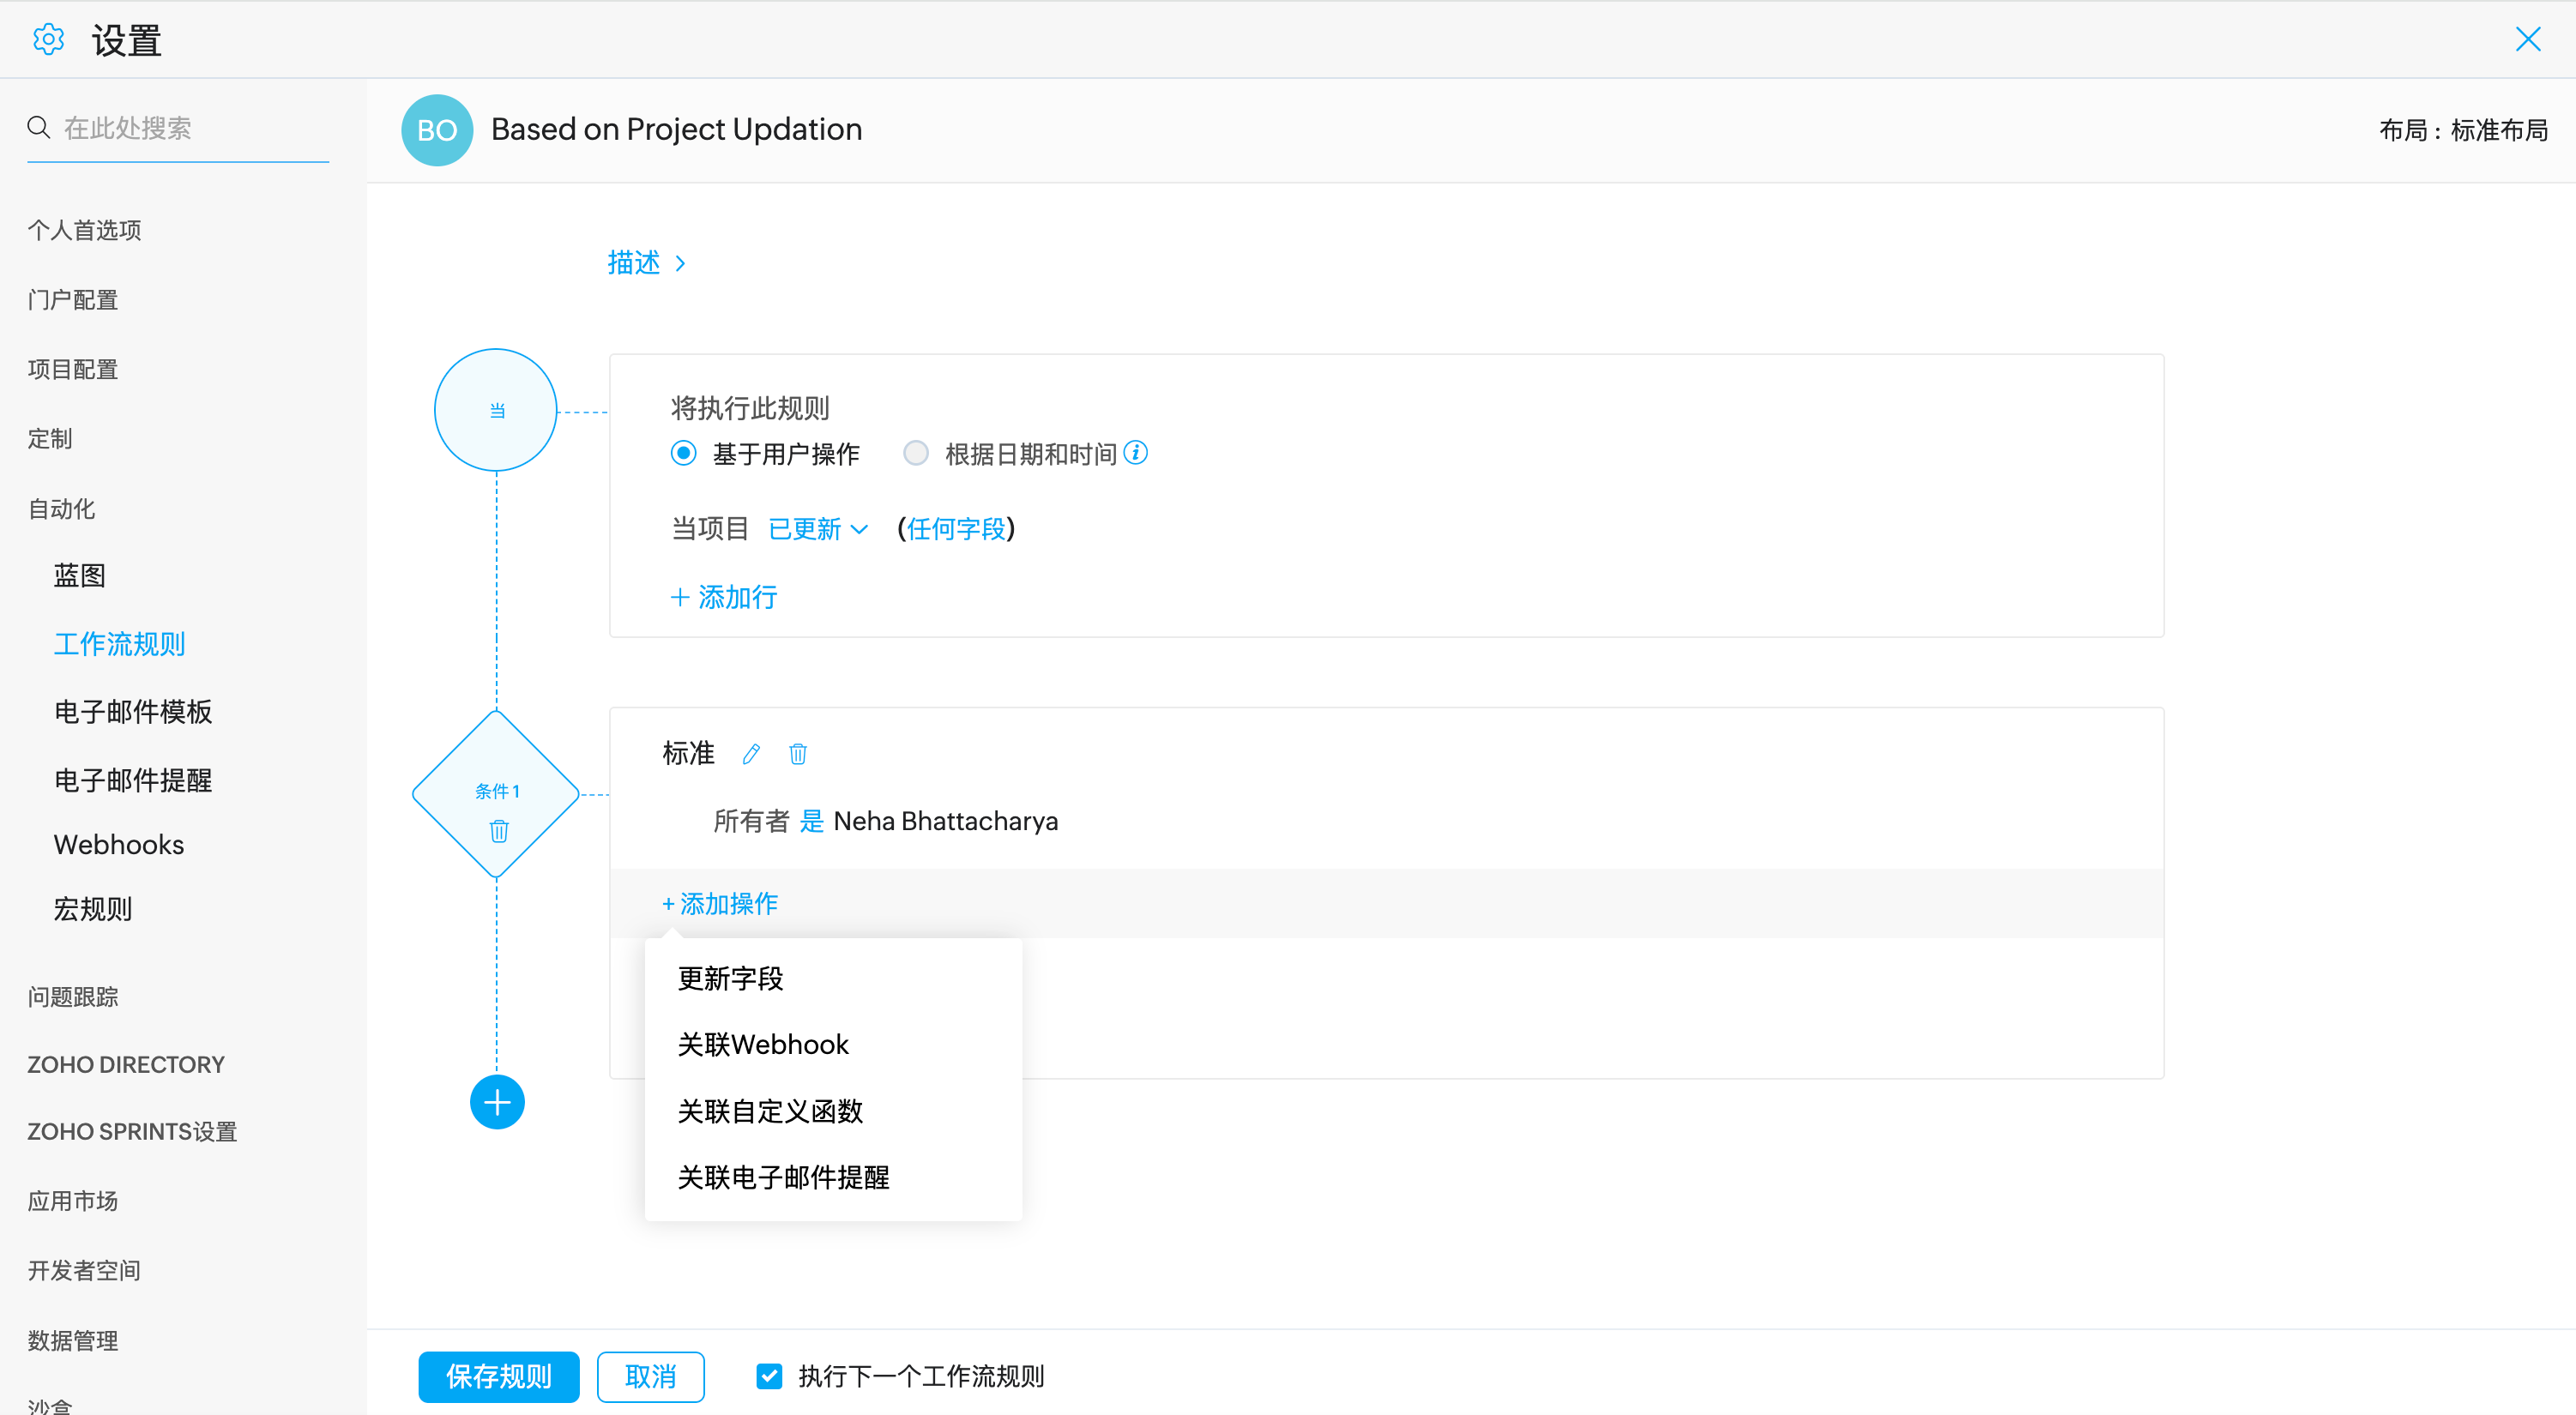The height and width of the screenshot is (1415, 2576).
Task: Click the trash icon beside 标准
Action: pyautogui.click(x=797, y=754)
